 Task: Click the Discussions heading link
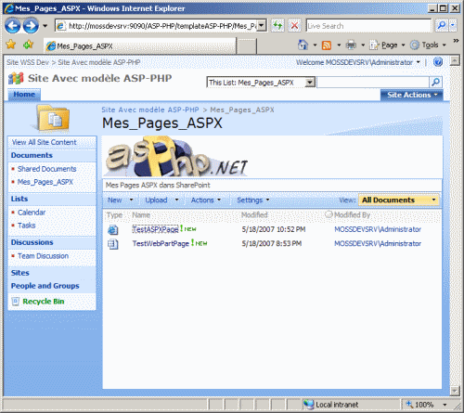32,242
